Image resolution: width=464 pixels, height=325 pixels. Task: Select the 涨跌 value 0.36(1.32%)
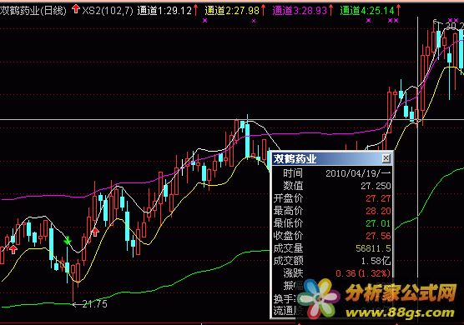tap(363, 273)
